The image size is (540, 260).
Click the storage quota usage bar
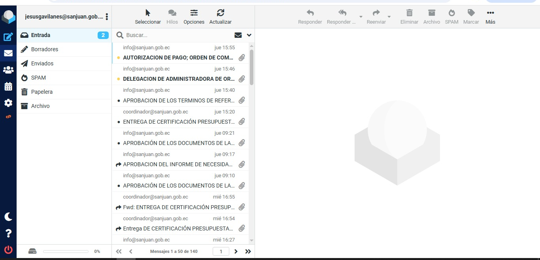66,251
